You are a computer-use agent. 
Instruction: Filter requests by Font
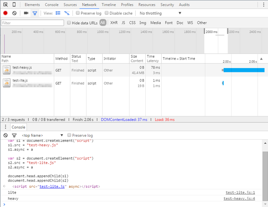coord(169,23)
